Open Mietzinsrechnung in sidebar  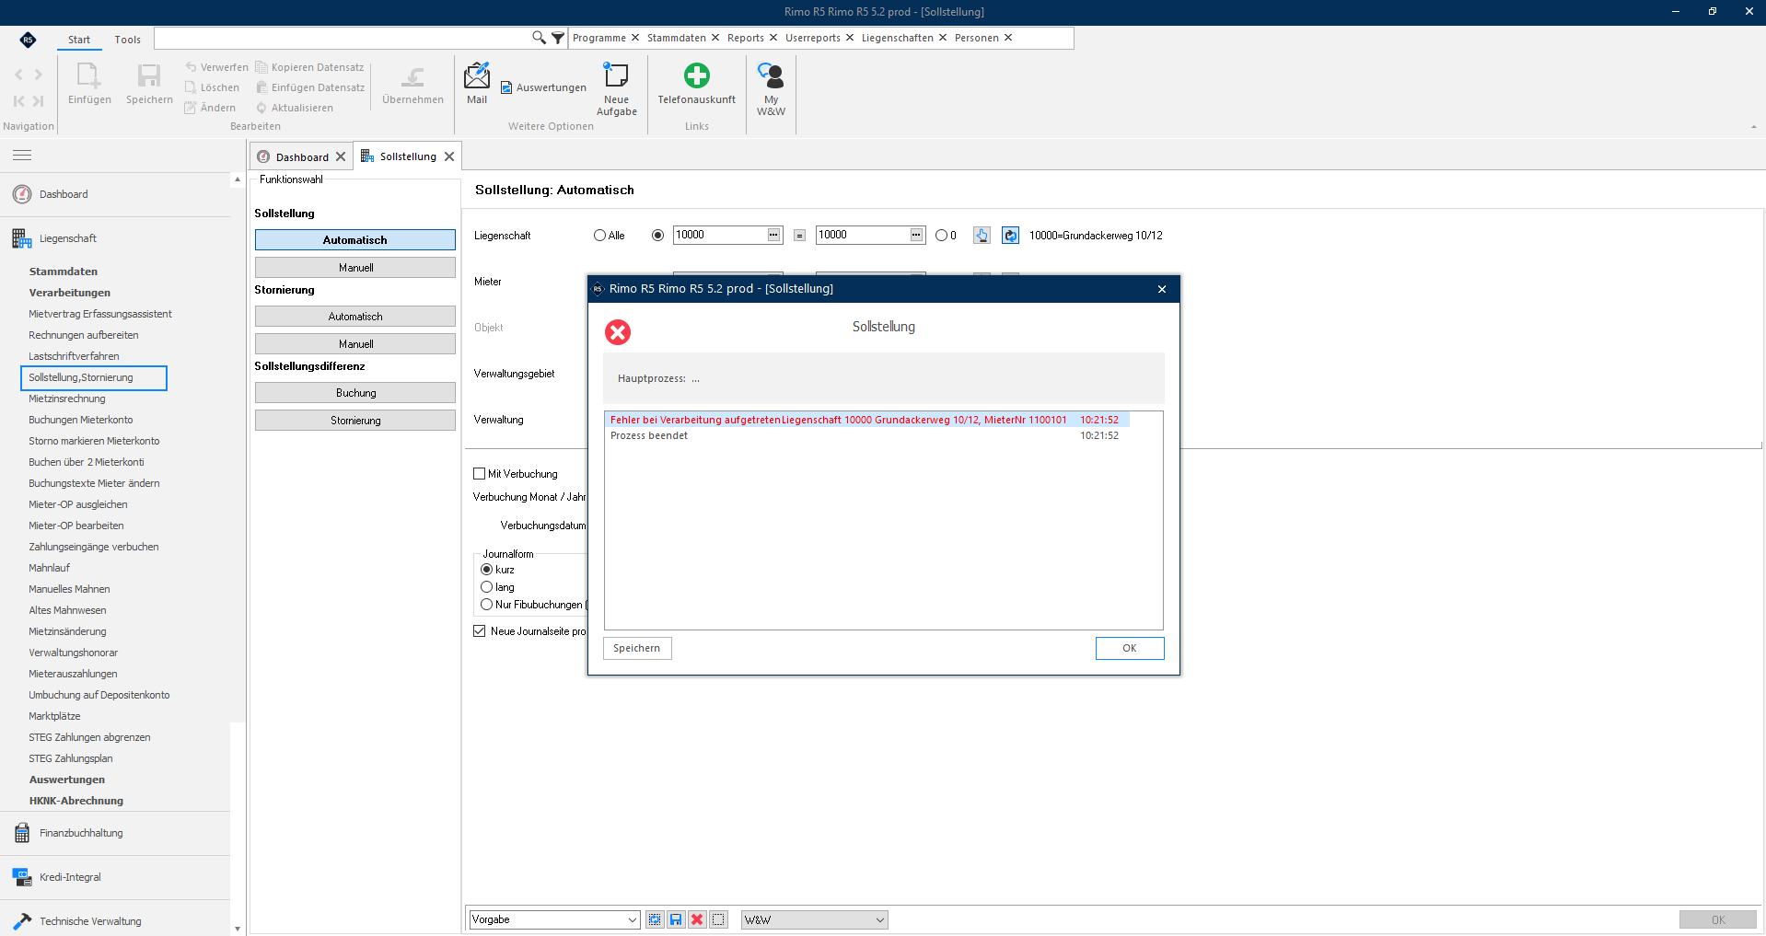[67, 399]
